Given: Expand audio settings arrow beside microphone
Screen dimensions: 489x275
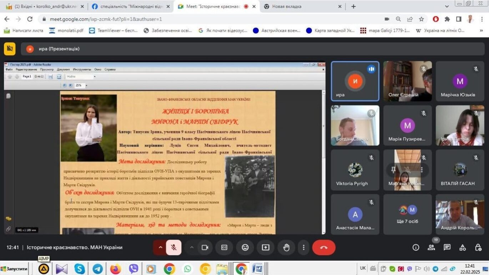Looking at the screenshot, I should [160, 247].
